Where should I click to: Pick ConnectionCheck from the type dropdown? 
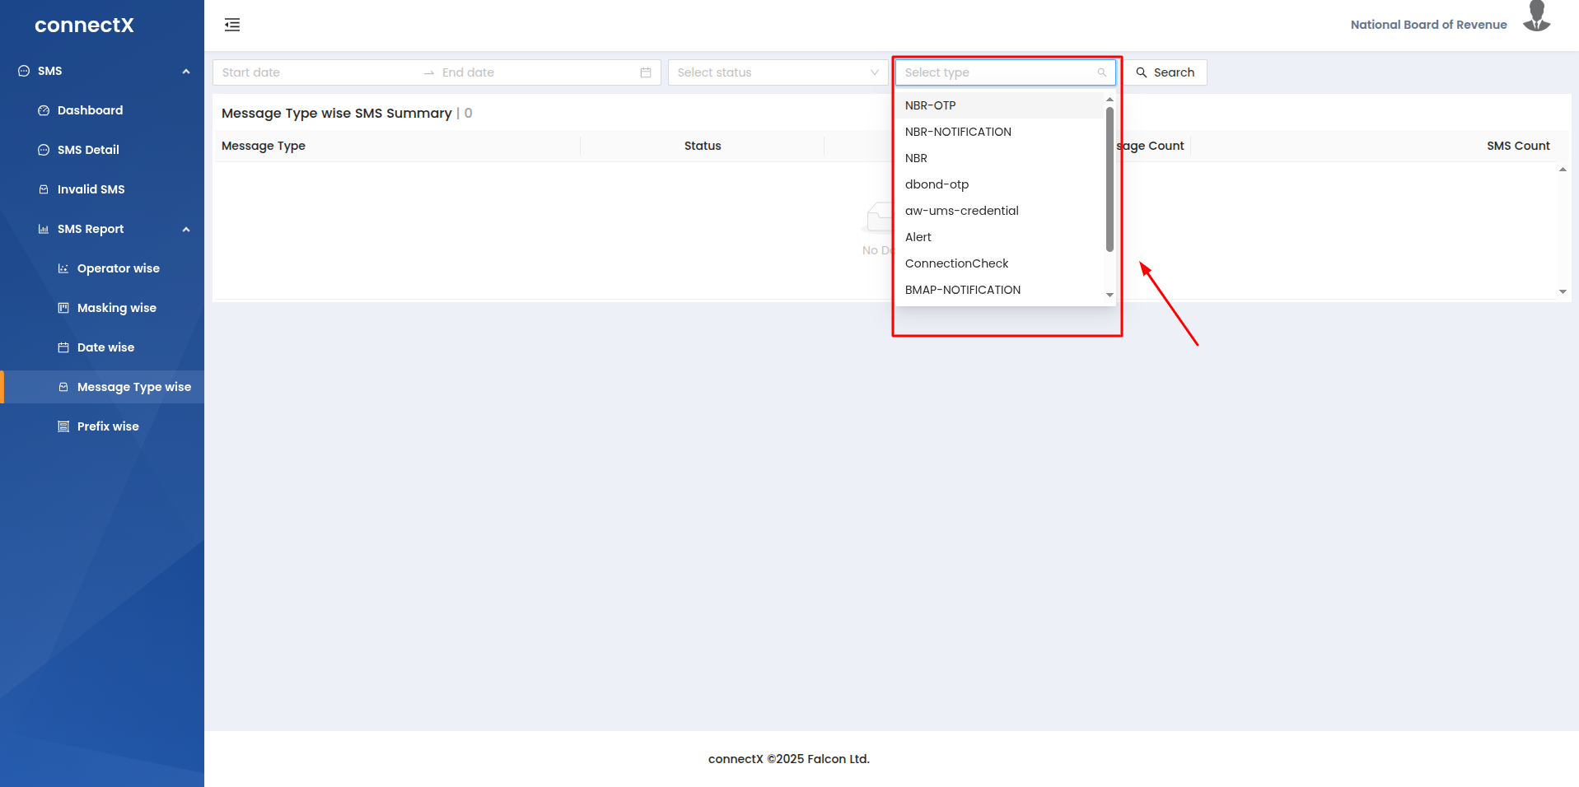tap(956, 263)
